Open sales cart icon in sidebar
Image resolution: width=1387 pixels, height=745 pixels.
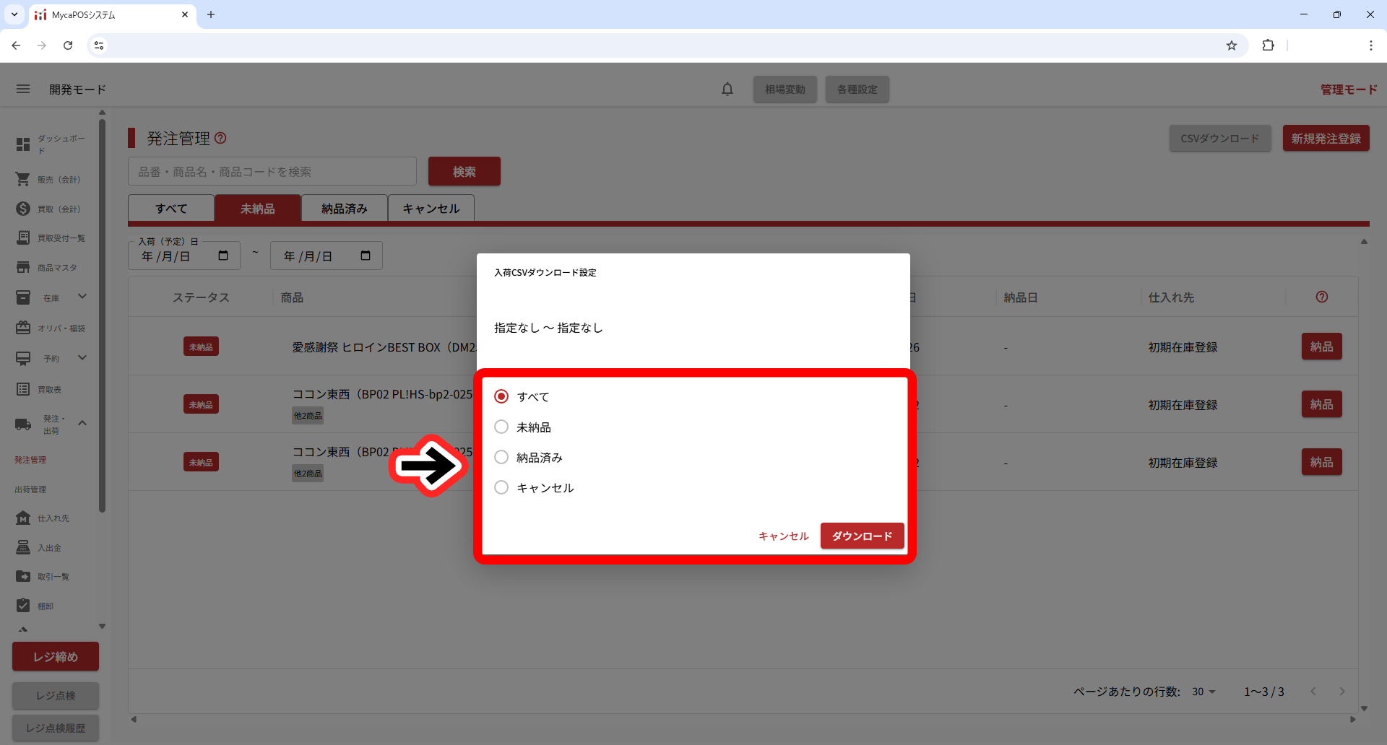click(x=23, y=179)
